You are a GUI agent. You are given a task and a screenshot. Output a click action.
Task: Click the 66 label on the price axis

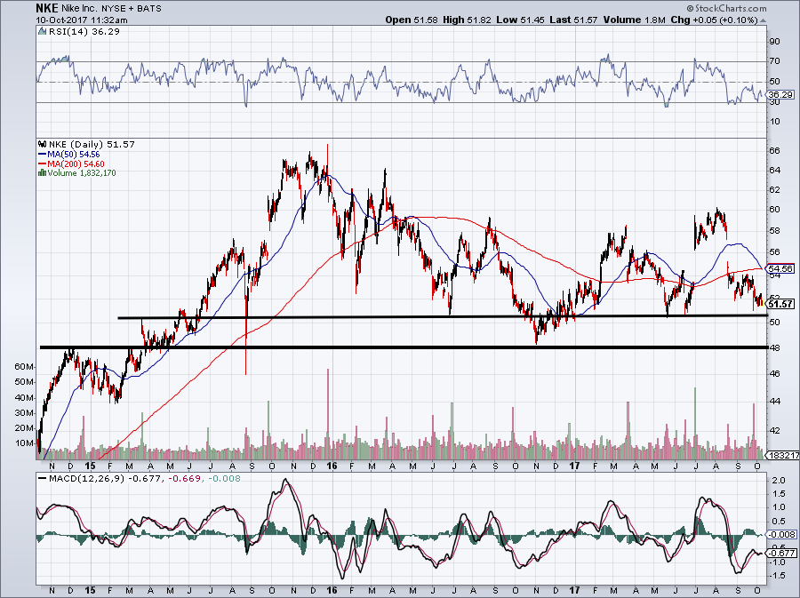(x=774, y=150)
